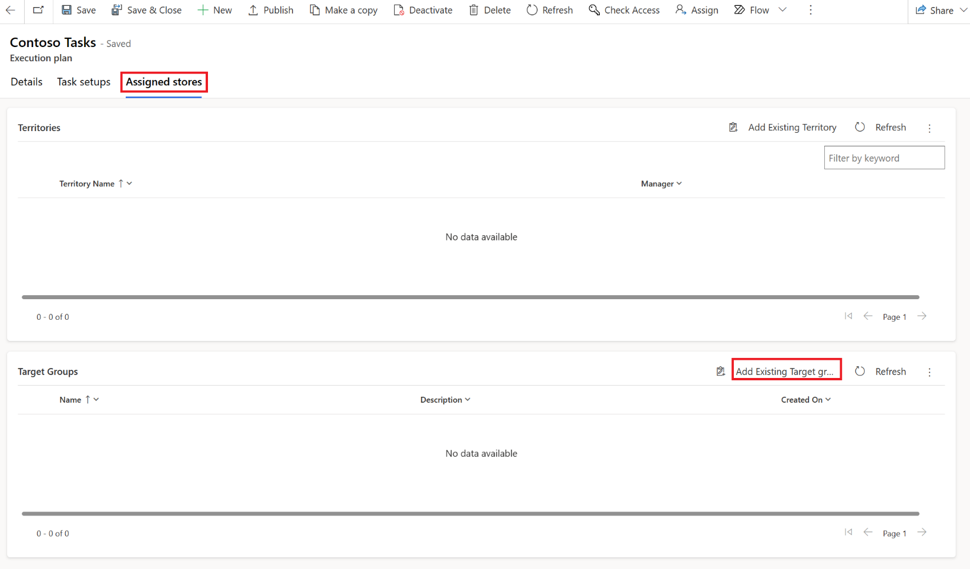Open Territories more commands ellipsis
The width and height of the screenshot is (970, 569).
click(929, 128)
